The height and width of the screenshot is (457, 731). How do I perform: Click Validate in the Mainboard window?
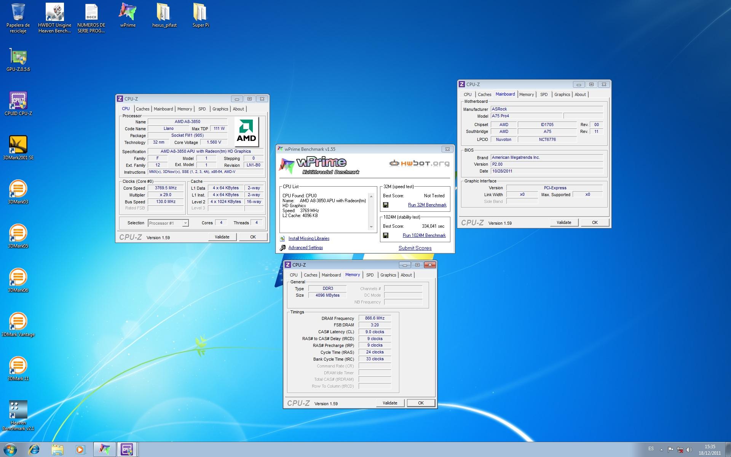click(x=564, y=222)
